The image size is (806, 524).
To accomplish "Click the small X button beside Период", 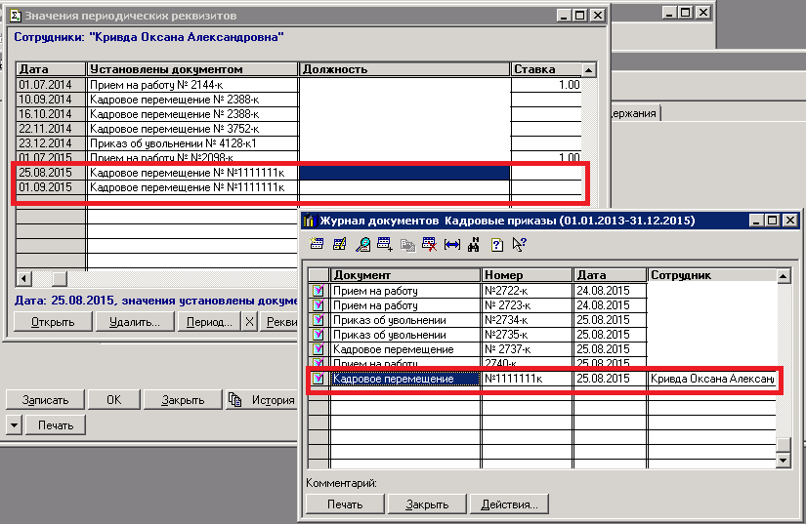I will tap(249, 322).
